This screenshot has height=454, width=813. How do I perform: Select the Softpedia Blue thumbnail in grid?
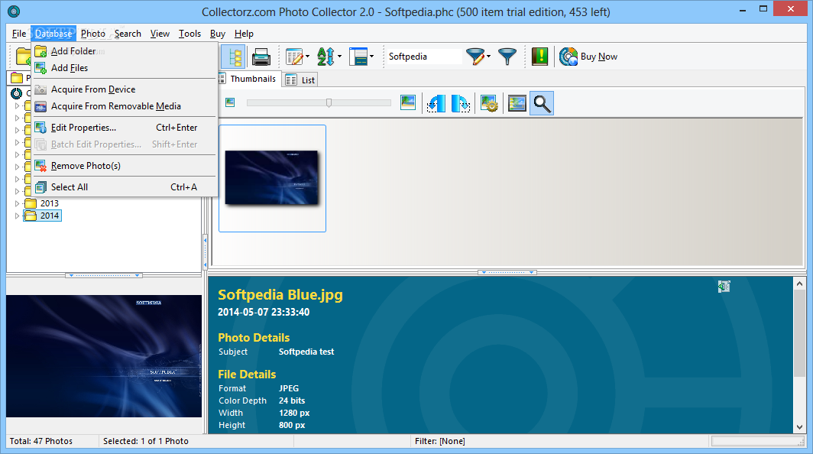pos(272,178)
